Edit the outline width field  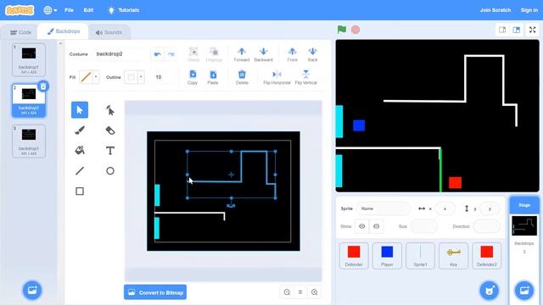pyautogui.click(x=163, y=77)
